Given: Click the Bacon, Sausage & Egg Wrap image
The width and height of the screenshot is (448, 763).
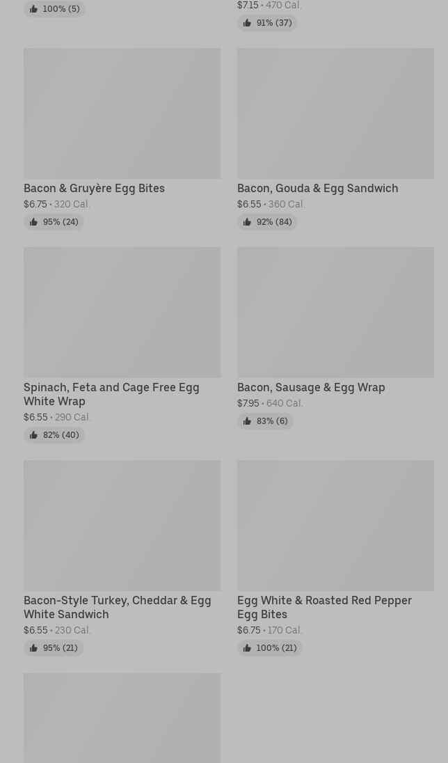Looking at the screenshot, I should [x=335, y=313].
